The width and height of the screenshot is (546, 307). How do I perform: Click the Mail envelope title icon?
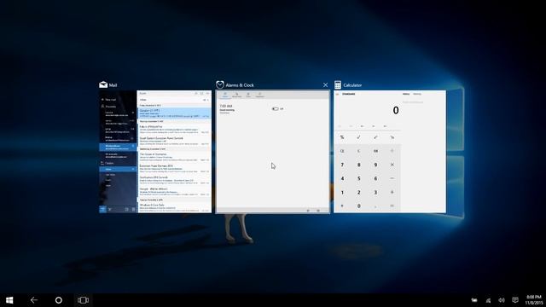[103, 84]
